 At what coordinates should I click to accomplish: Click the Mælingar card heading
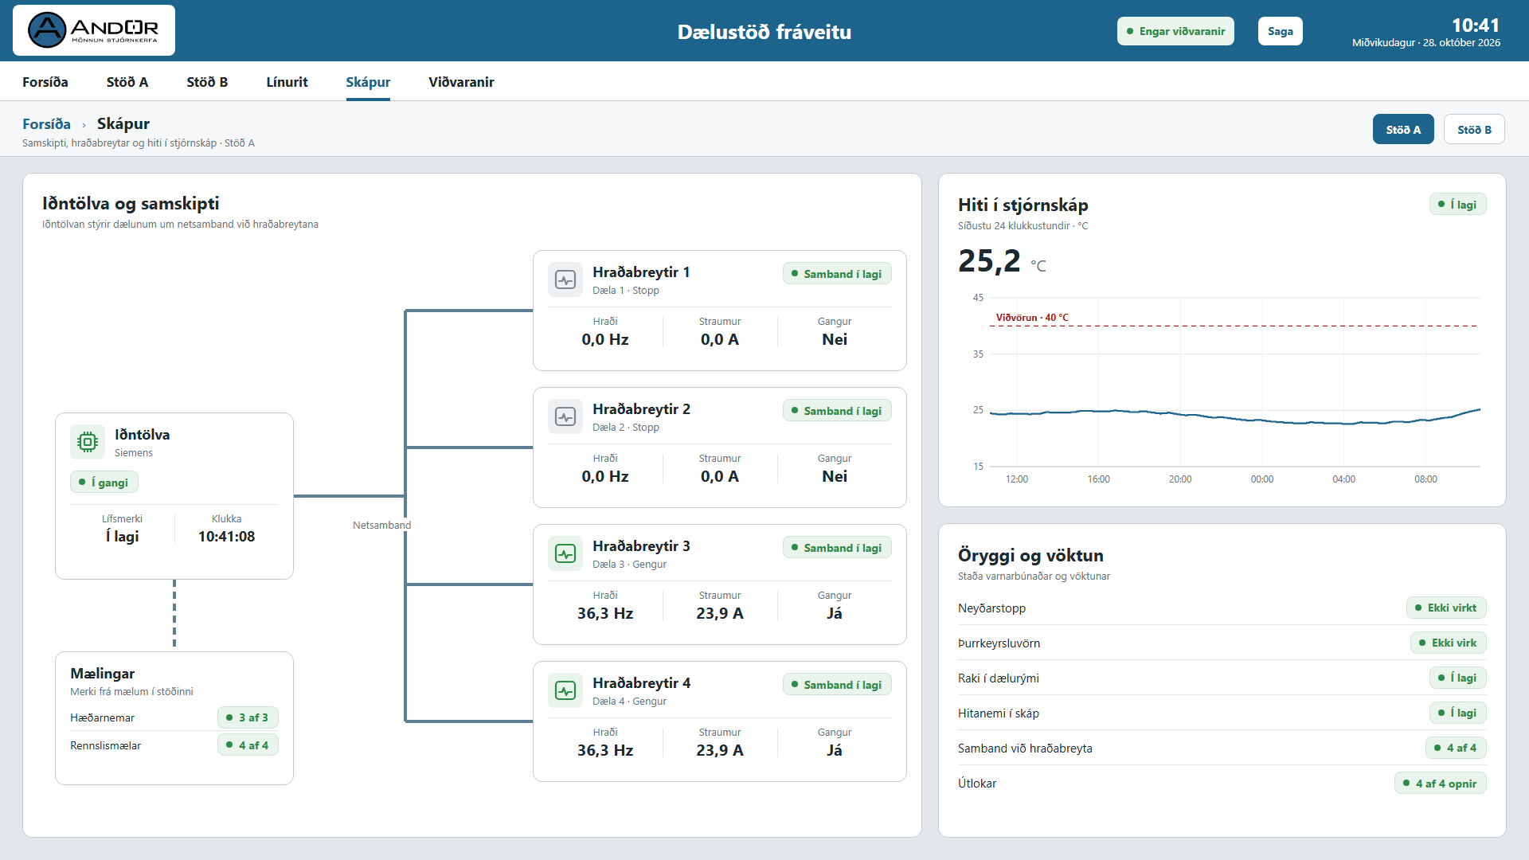[x=103, y=674]
